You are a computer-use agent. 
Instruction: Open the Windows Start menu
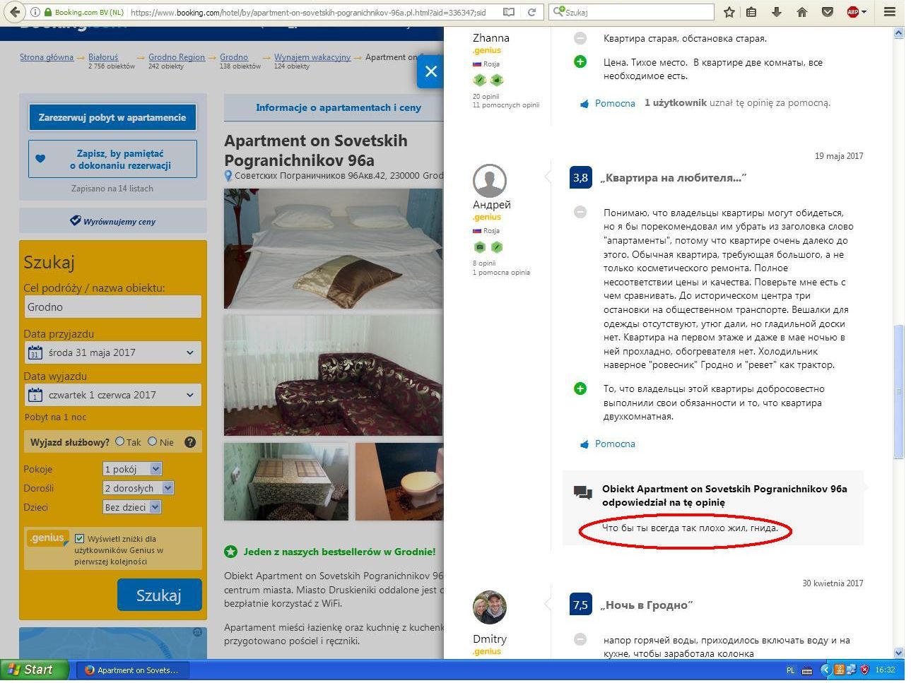point(35,670)
